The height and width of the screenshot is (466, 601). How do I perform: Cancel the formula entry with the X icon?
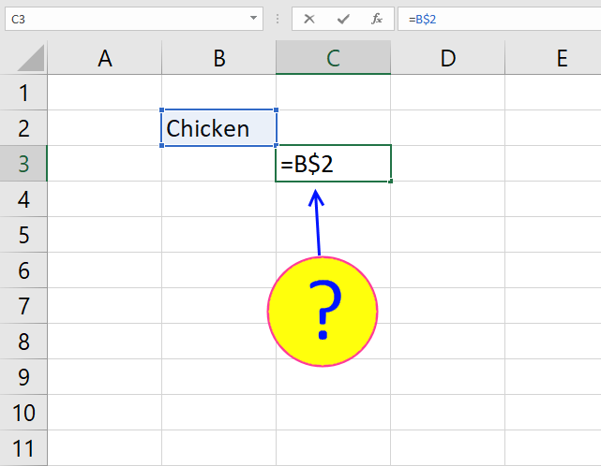pyautogui.click(x=308, y=19)
